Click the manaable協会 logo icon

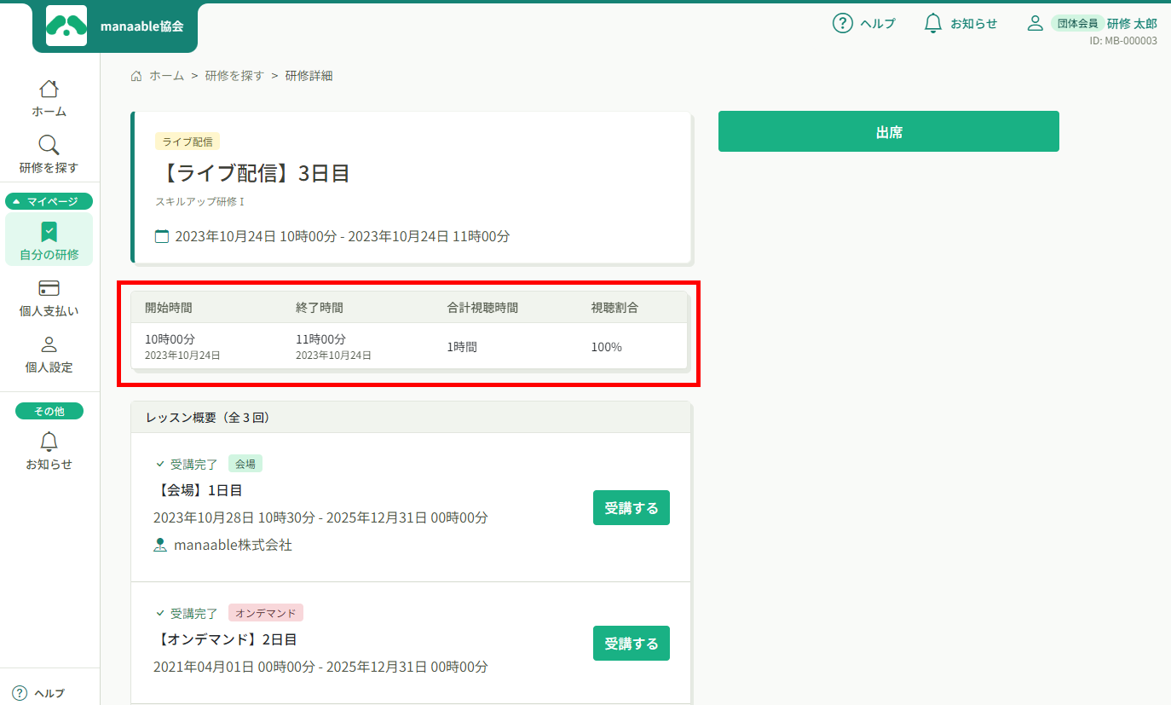click(x=66, y=26)
